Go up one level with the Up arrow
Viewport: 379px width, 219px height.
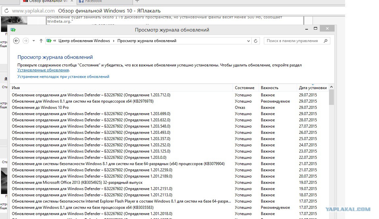[x=41, y=41]
